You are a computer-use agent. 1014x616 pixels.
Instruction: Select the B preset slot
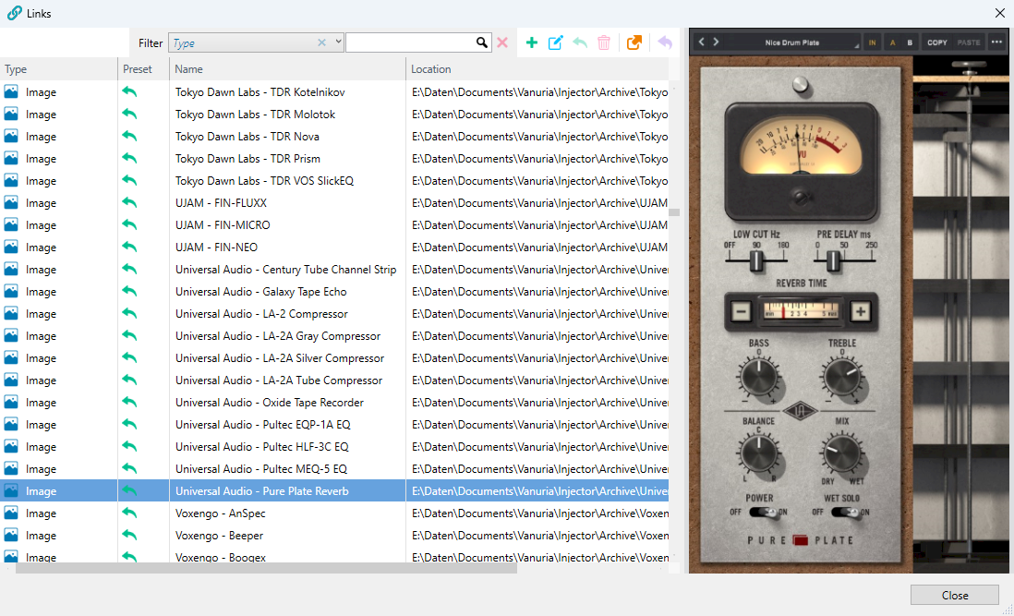[910, 42]
